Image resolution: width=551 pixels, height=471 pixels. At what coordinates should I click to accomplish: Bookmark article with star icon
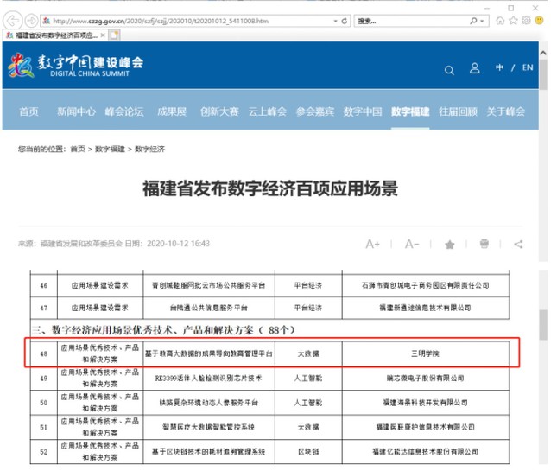click(450, 245)
